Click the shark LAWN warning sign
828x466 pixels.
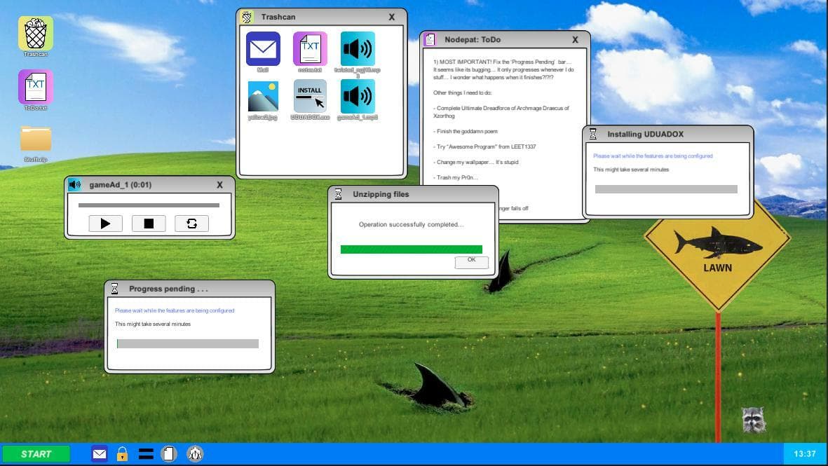click(x=717, y=248)
